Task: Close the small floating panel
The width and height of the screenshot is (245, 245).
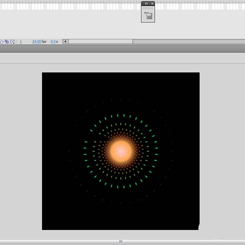Action: point(152,3)
